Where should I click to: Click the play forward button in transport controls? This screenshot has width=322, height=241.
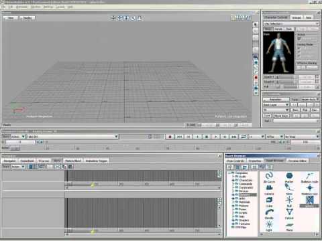216,137
